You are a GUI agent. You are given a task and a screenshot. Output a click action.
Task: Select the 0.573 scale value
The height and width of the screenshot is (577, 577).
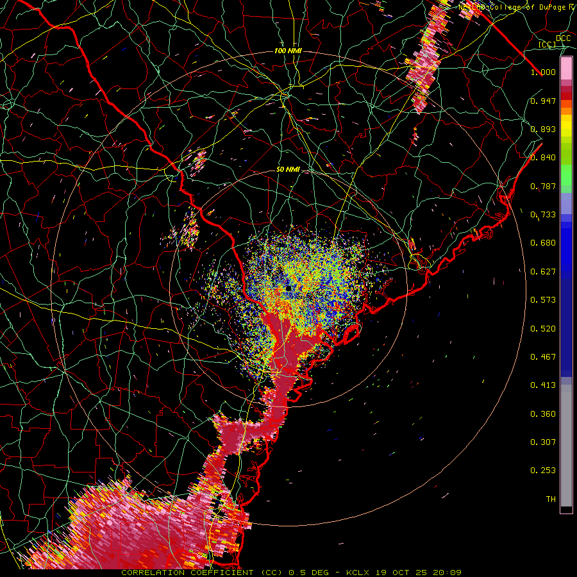tap(543, 300)
